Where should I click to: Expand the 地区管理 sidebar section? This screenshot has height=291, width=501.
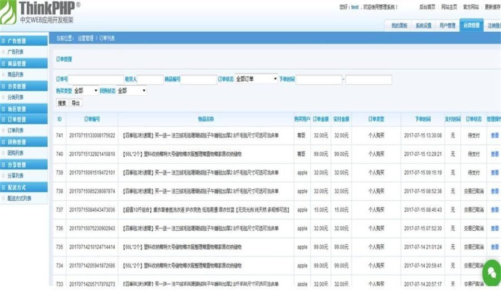tap(24, 109)
